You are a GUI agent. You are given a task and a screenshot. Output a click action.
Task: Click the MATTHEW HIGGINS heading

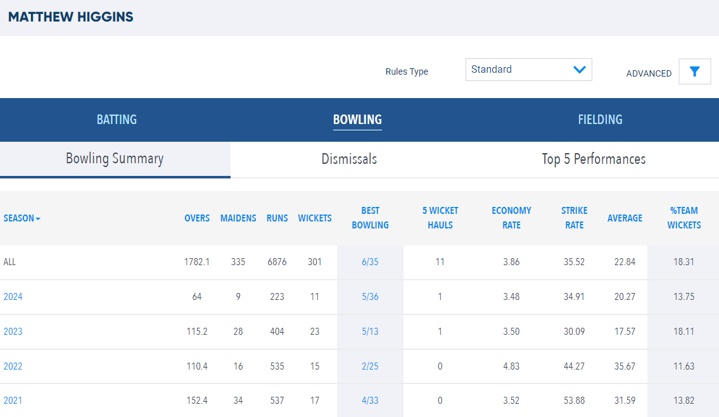click(x=70, y=17)
